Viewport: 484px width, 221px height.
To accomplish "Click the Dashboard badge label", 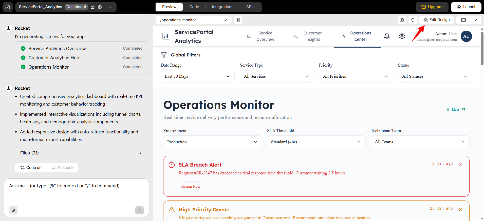I will pos(76,7).
